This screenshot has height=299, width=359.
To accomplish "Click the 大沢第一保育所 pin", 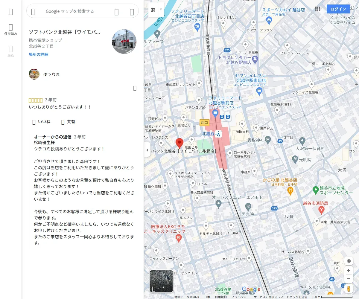I will 302,141.
